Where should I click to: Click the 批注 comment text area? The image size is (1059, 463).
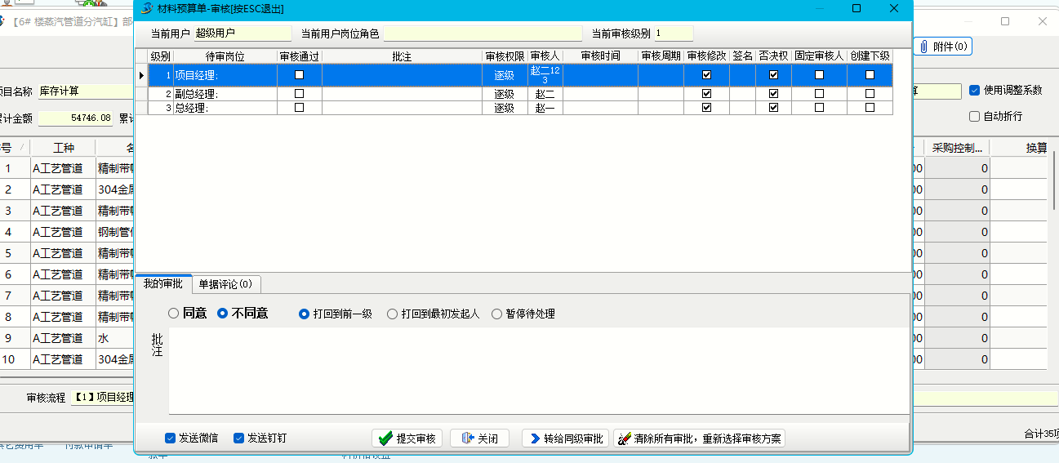[x=537, y=371]
